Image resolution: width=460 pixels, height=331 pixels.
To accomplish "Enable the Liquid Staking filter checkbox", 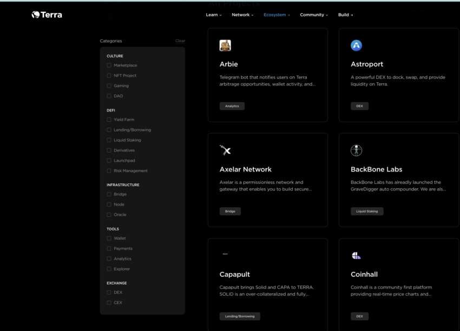I will [x=109, y=140].
